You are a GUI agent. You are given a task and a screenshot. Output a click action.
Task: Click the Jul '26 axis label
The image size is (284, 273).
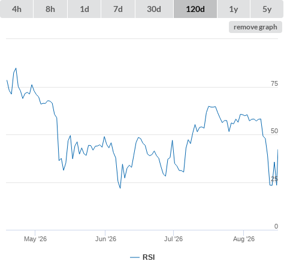point(173,239)
